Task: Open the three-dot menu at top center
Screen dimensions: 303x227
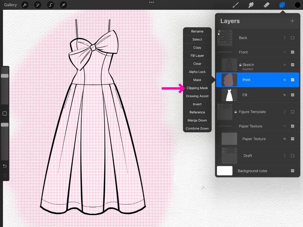Action: point(151,2)
